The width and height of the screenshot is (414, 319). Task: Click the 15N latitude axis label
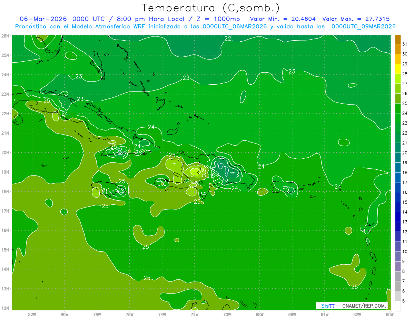click(x=5, y=249)
